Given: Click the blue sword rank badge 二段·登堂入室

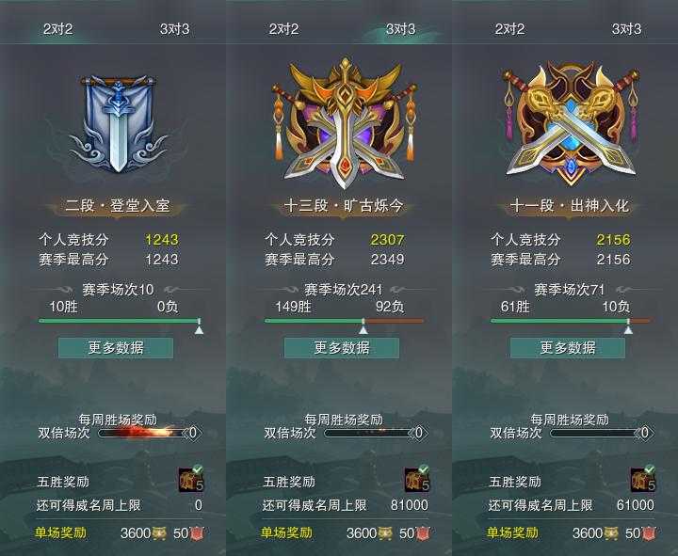Looking at the screenshot, I should coord(118,124).
